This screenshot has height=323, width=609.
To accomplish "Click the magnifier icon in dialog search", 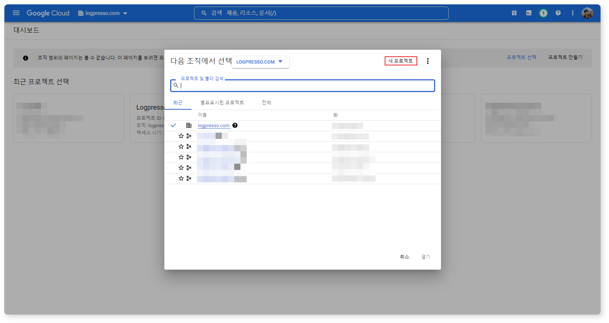I will click(176, 85).
